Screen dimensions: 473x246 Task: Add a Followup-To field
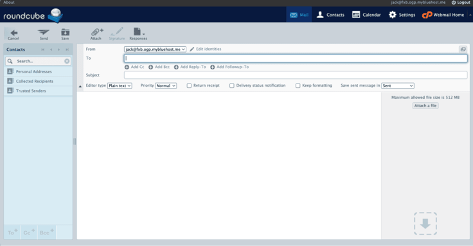tap(229, 67)
